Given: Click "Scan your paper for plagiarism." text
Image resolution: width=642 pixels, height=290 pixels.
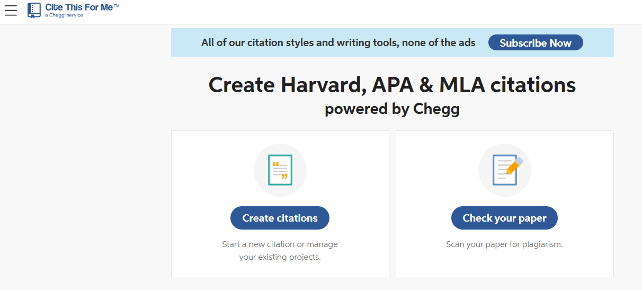Looking at the screenshot, I should (x=504, y=244).
